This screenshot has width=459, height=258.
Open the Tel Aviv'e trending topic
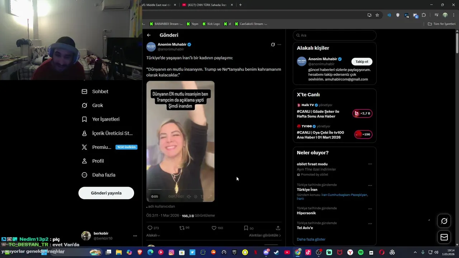(305, 228)
